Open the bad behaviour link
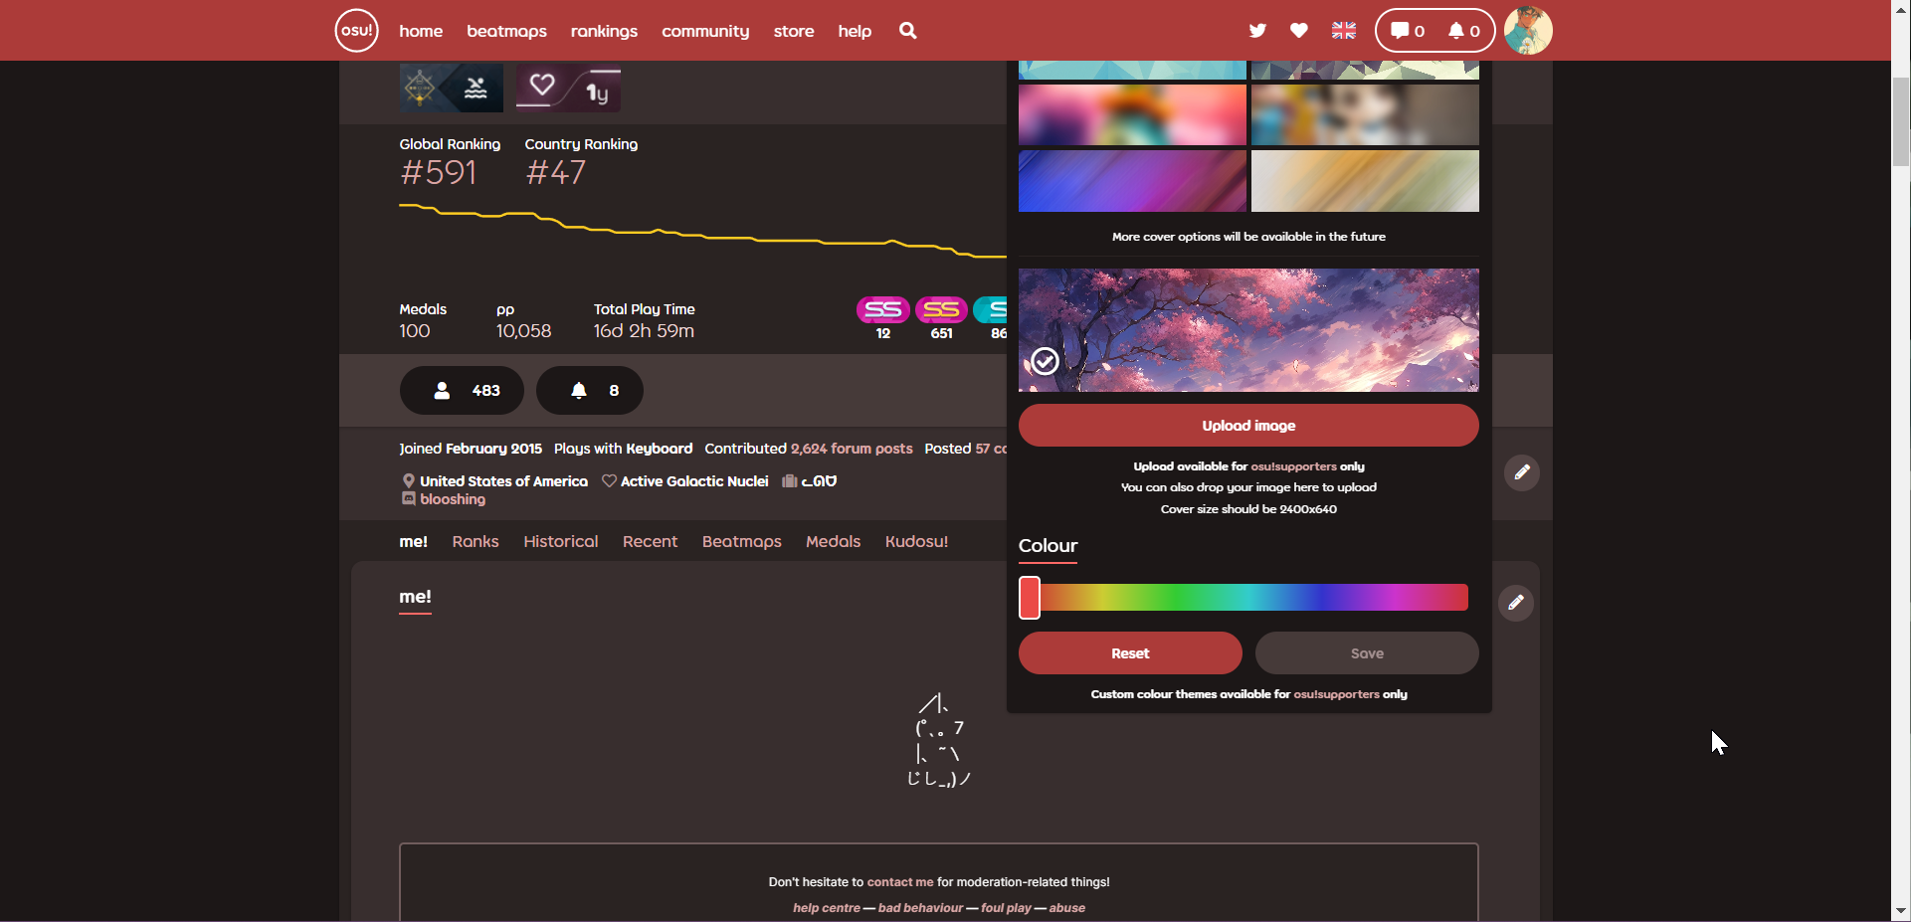This screenshot has height=922, width=1911. pos(920,908)
